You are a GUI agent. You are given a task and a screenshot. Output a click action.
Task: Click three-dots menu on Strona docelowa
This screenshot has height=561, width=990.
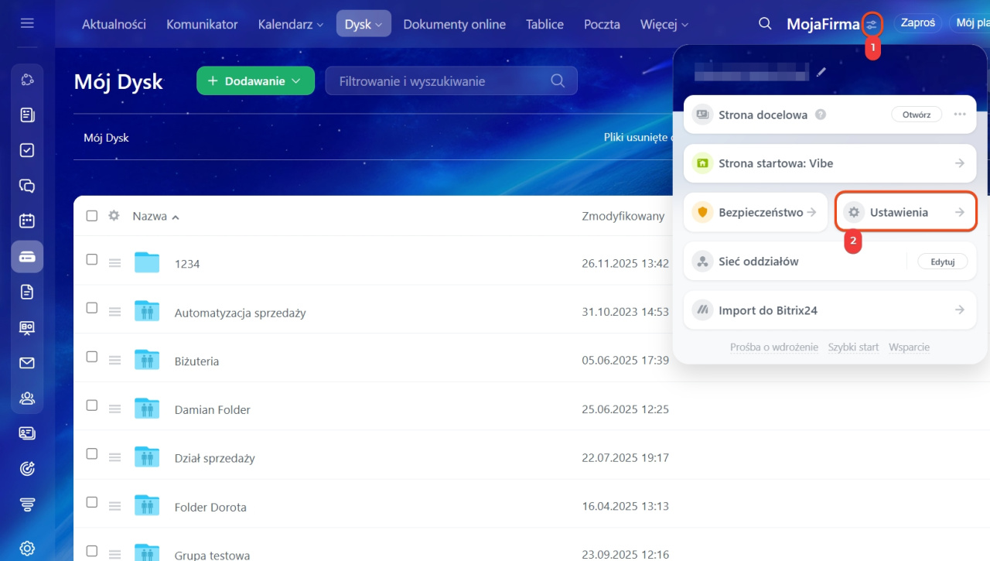pyautogui.click(x=960, y=115)
